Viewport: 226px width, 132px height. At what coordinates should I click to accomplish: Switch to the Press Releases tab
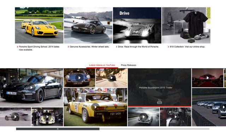129,65
